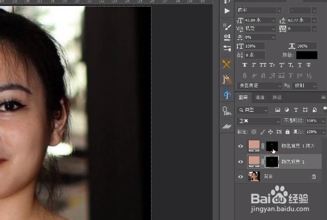The width and height of the screenshot is (327, 220).
Task: Toggle faux bold text style
Action: pos(244,65)
